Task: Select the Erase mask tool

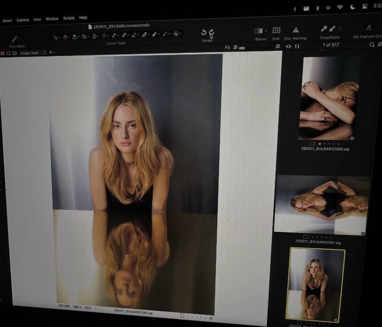Action: (x=134, y=35)
